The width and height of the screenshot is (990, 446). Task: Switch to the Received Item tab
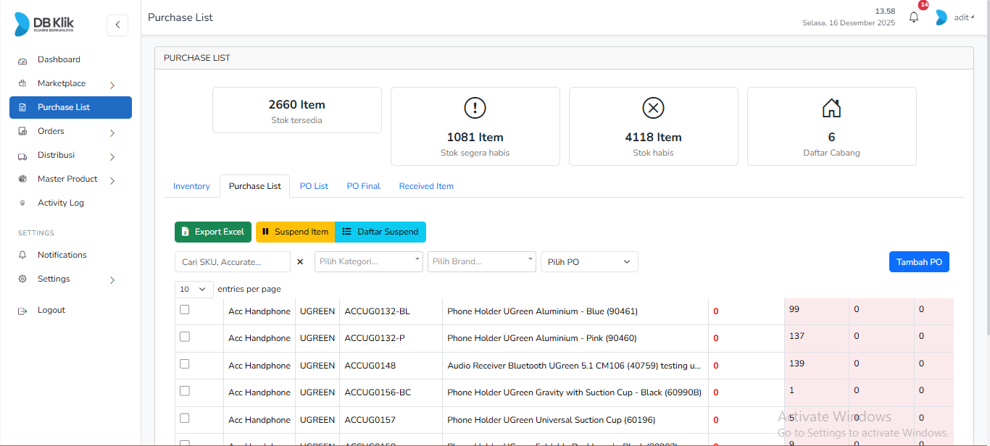(426, 186)
